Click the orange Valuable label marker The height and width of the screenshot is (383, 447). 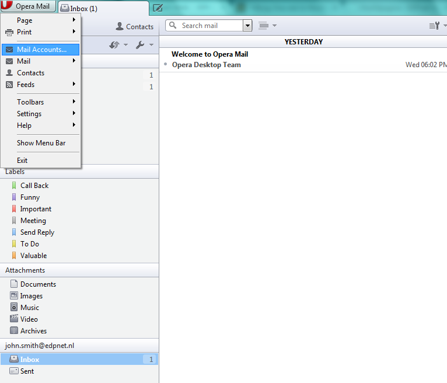14,256
